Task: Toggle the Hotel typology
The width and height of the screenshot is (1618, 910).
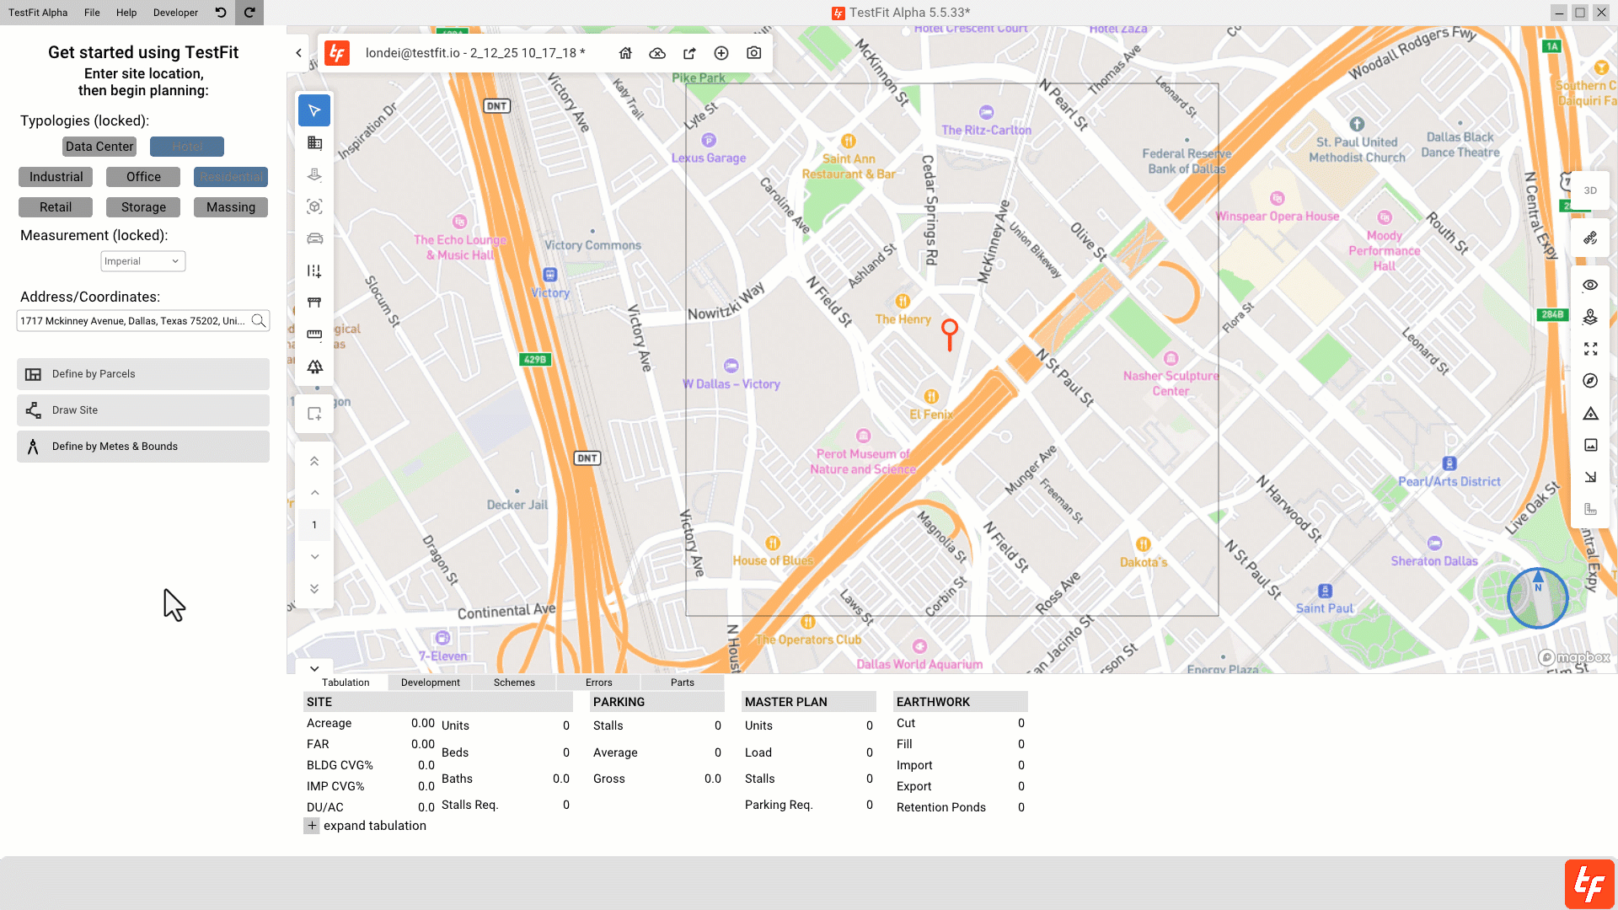Action: tap(187, 147)
